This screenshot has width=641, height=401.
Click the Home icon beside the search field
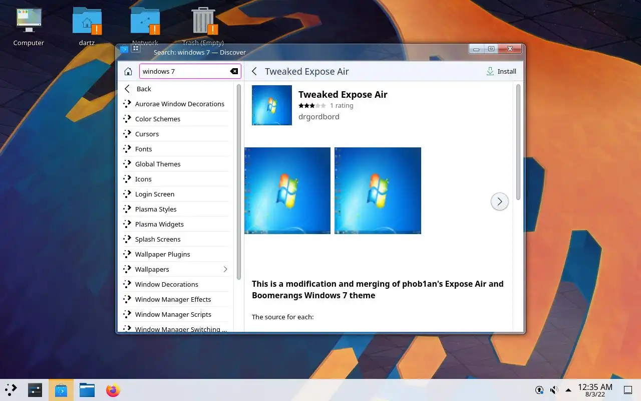click(x=128, y=71)
